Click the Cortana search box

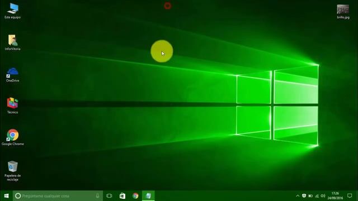[58, 196]
